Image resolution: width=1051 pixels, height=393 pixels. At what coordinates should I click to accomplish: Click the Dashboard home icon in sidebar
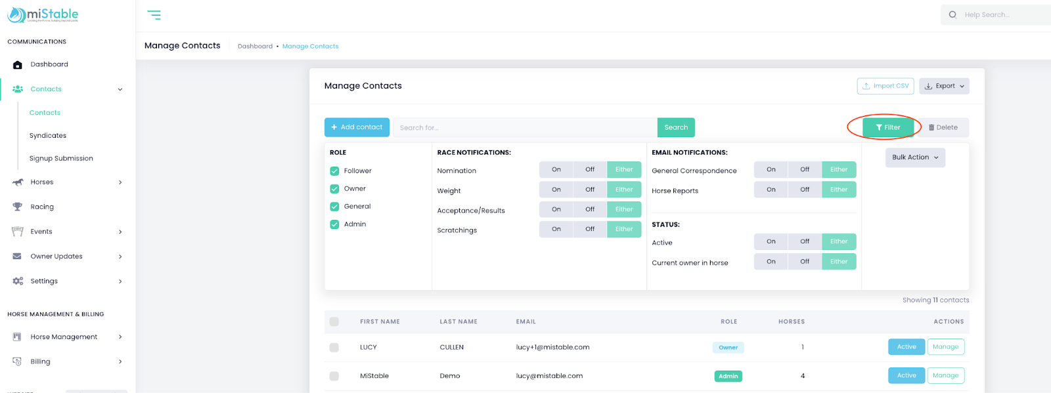18,65
